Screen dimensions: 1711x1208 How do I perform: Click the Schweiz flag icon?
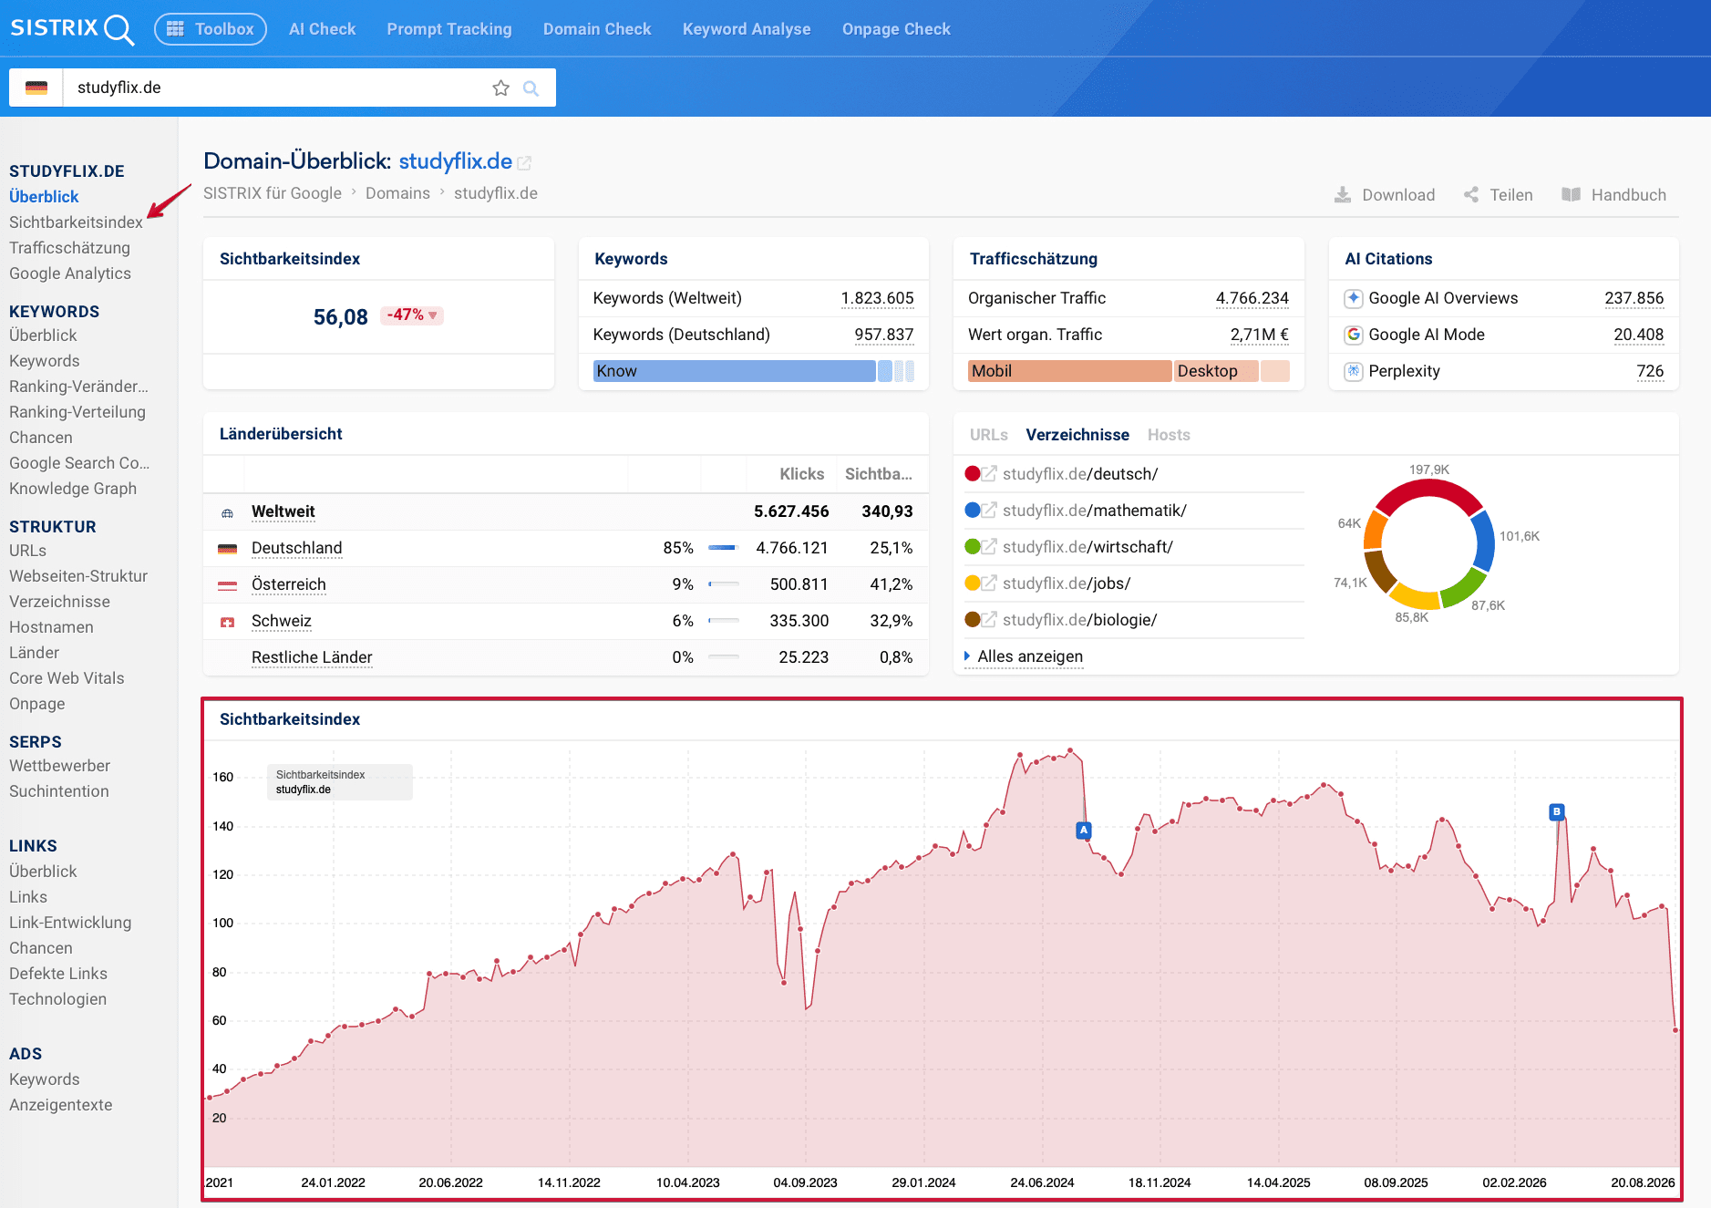tap(227, 622)
